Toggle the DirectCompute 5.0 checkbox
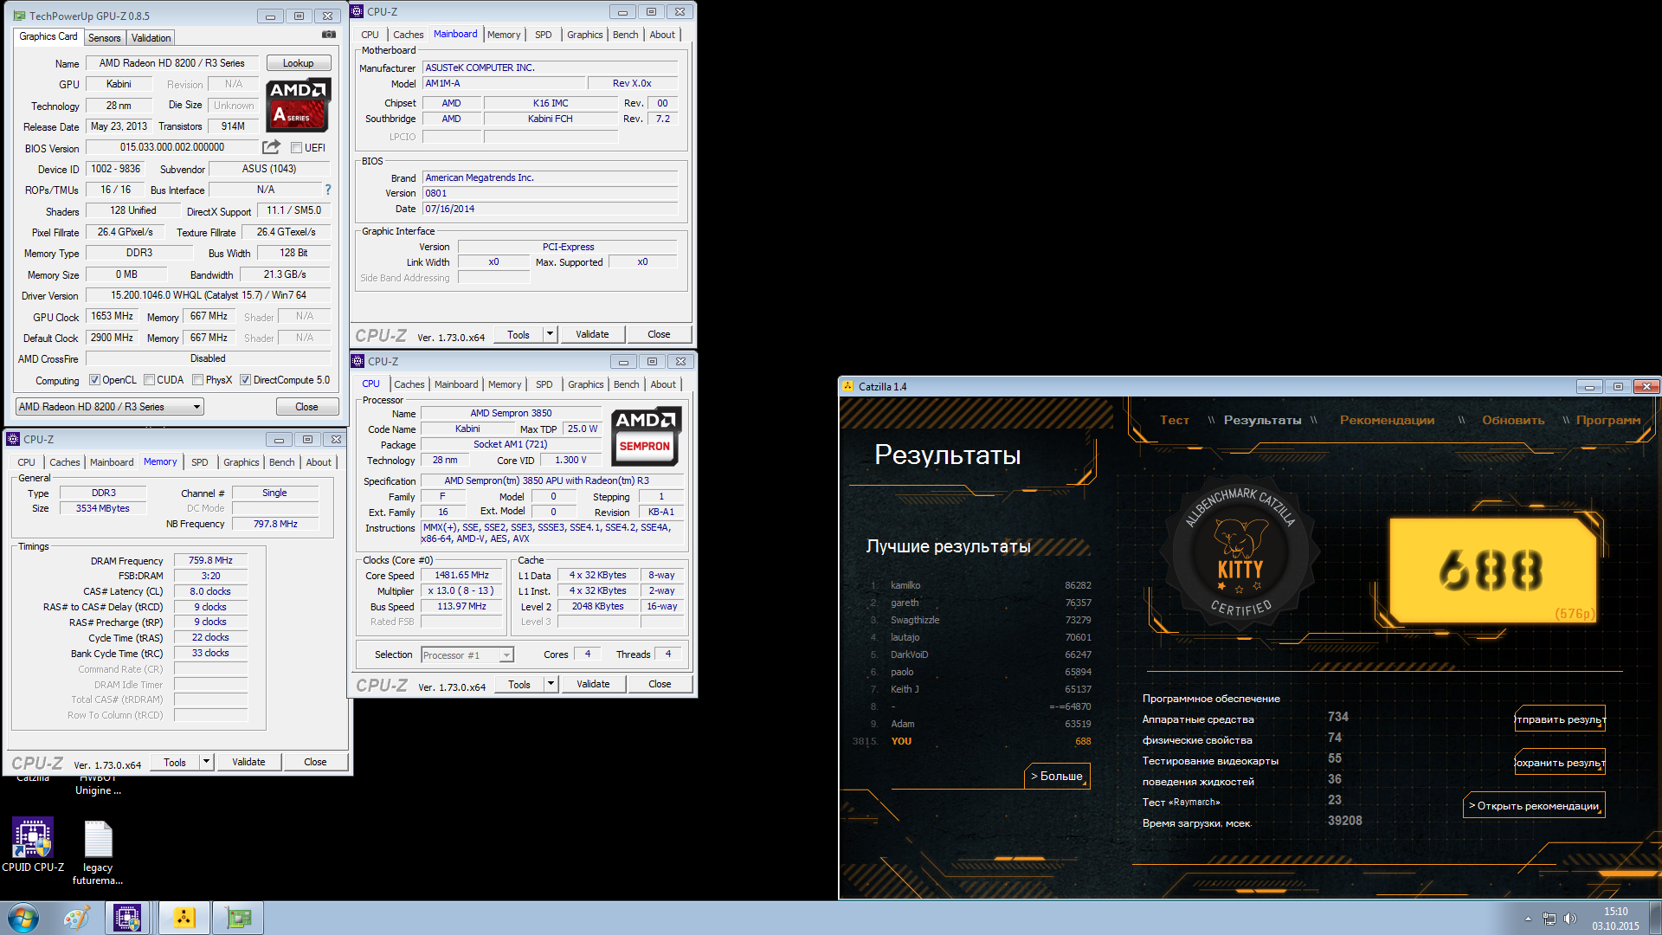The height and width of the screenshot is (935, 1662). (x=245, y=380)
